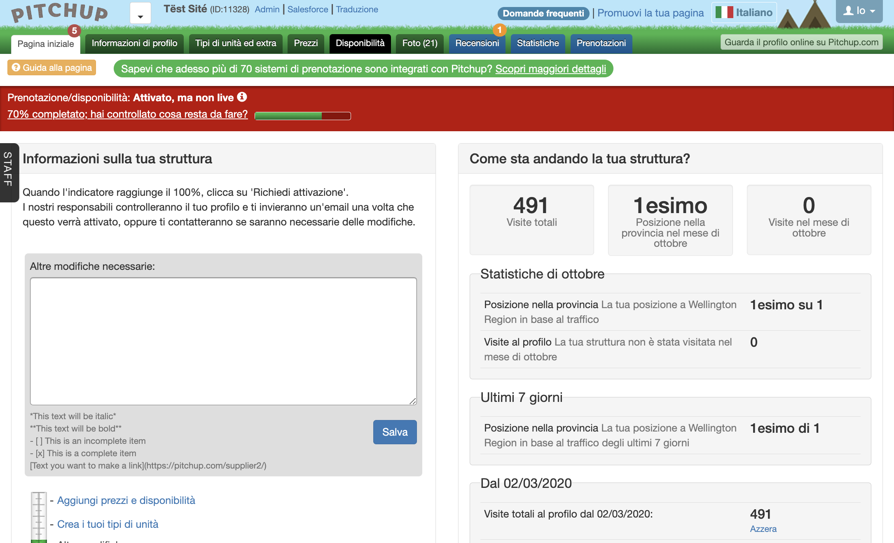
Task: Open the Salesforce link
Action: pos(308,9)
